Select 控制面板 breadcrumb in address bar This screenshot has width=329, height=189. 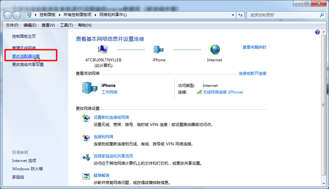[x=47, y=15]
